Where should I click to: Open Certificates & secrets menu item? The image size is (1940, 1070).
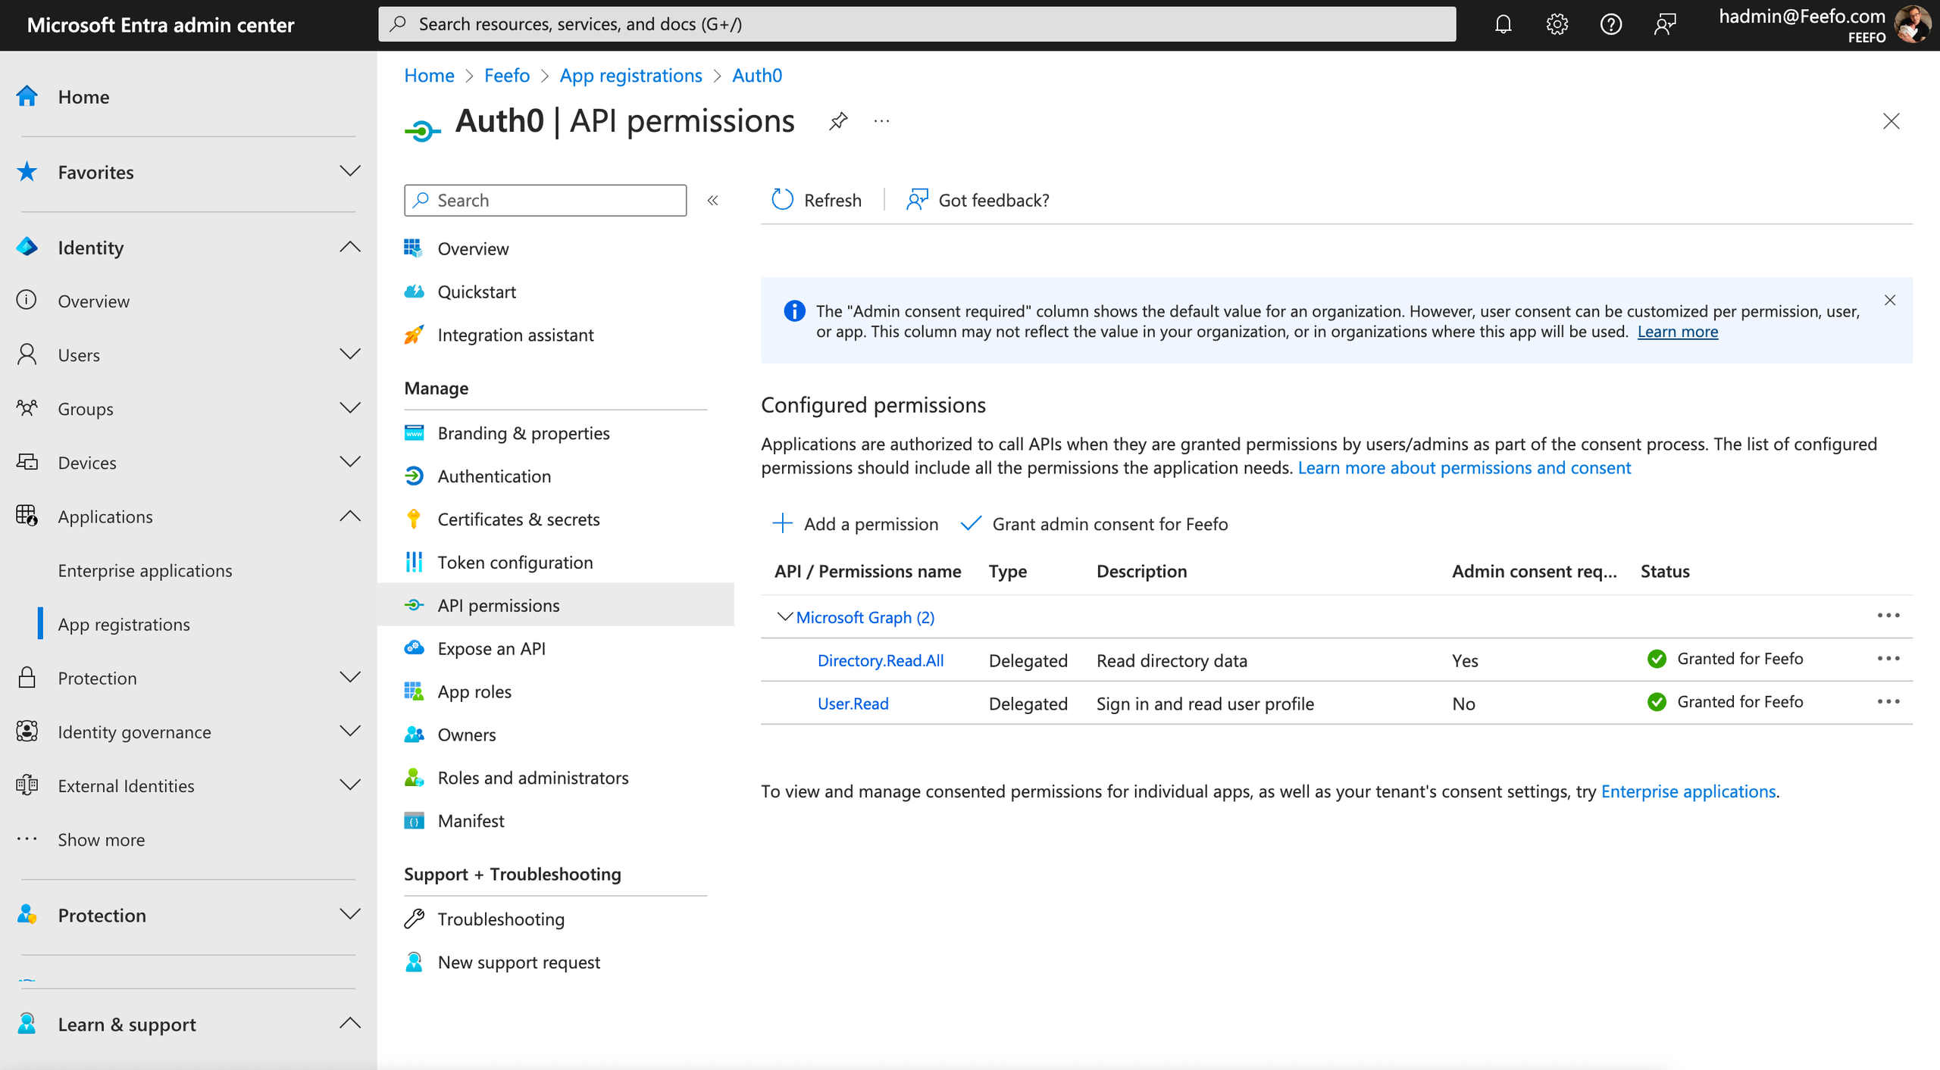coord(518,519)
